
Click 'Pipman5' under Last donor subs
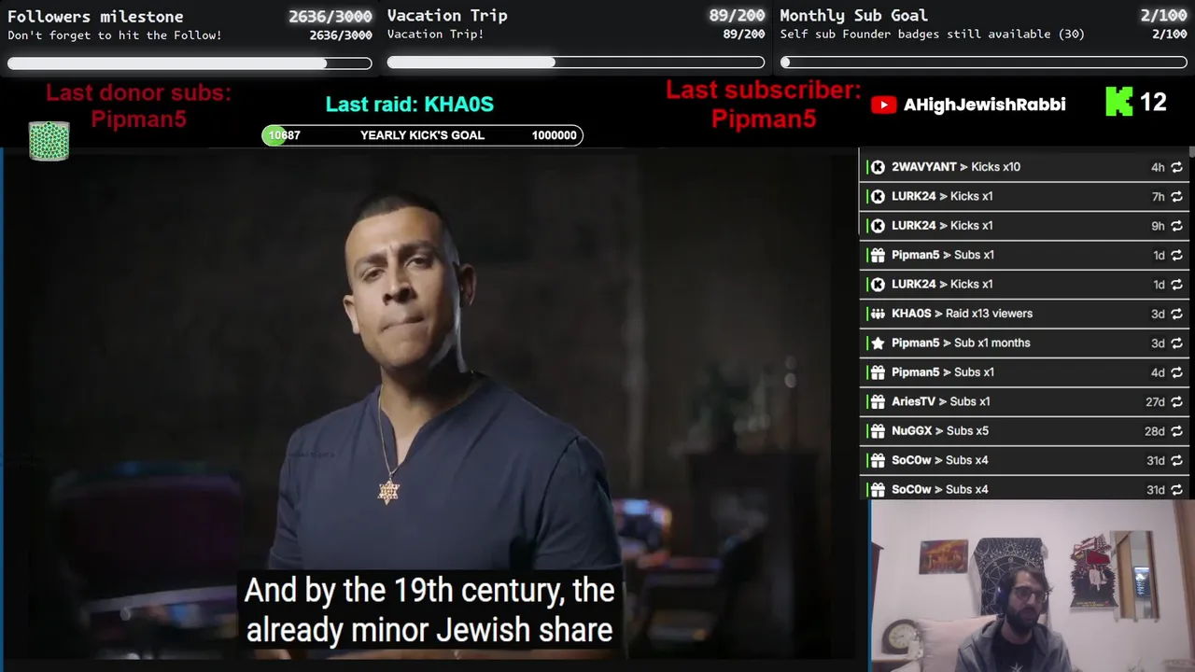tap(138, 119)
